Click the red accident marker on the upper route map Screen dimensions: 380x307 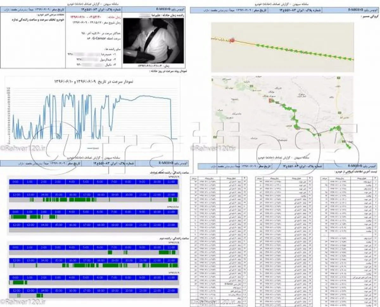[x=232, y=41]
